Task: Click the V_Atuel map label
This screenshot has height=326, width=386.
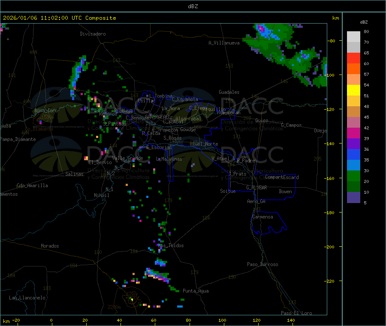Action: [220, 159]
